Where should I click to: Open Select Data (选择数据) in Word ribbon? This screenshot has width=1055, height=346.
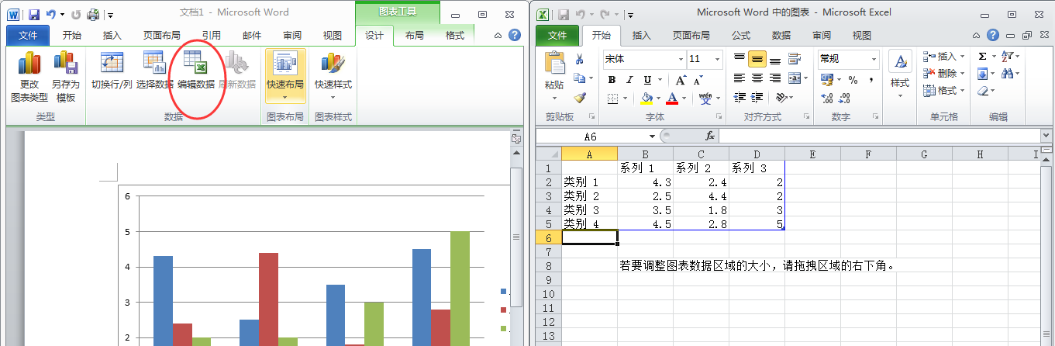[155, 71]
